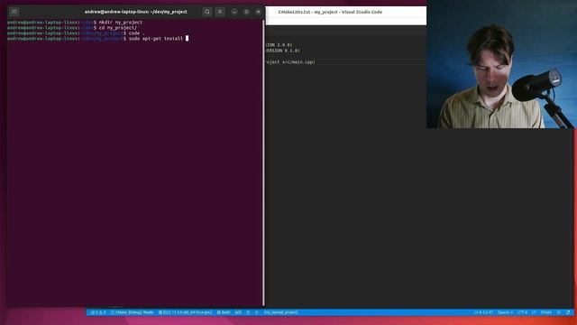577x325 pixels.
Task: Close the terminal window
Action: point(259,12)
